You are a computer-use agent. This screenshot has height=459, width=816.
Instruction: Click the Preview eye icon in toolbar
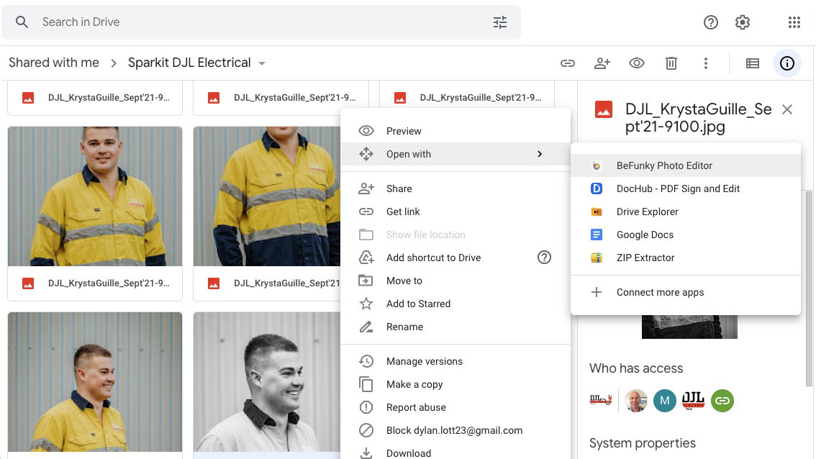pos(636,63)
